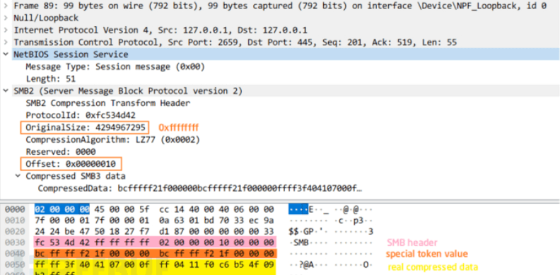Select SMB2 Compression Transform Header row
Screen dimensions: 560x275
(x=108, y=103)
